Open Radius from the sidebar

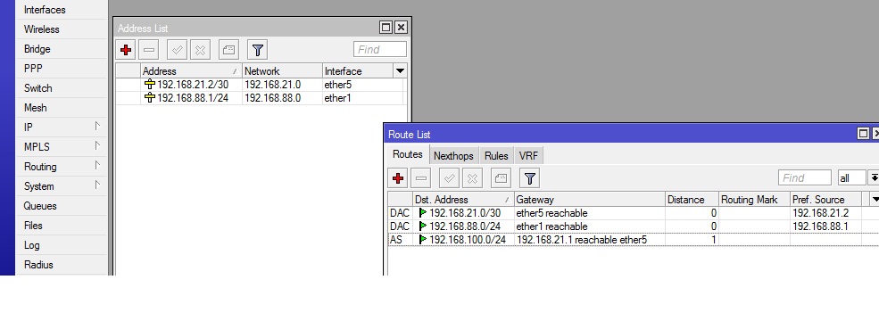pos(61,265)
